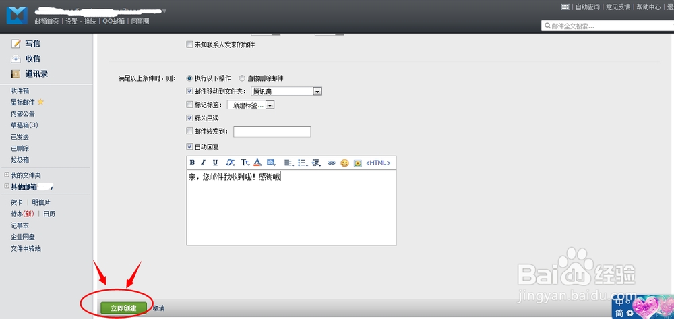This screenshot has width=674, height=319.
Task: Open QQ邮箱 link in header
Action: coord(113,21)
